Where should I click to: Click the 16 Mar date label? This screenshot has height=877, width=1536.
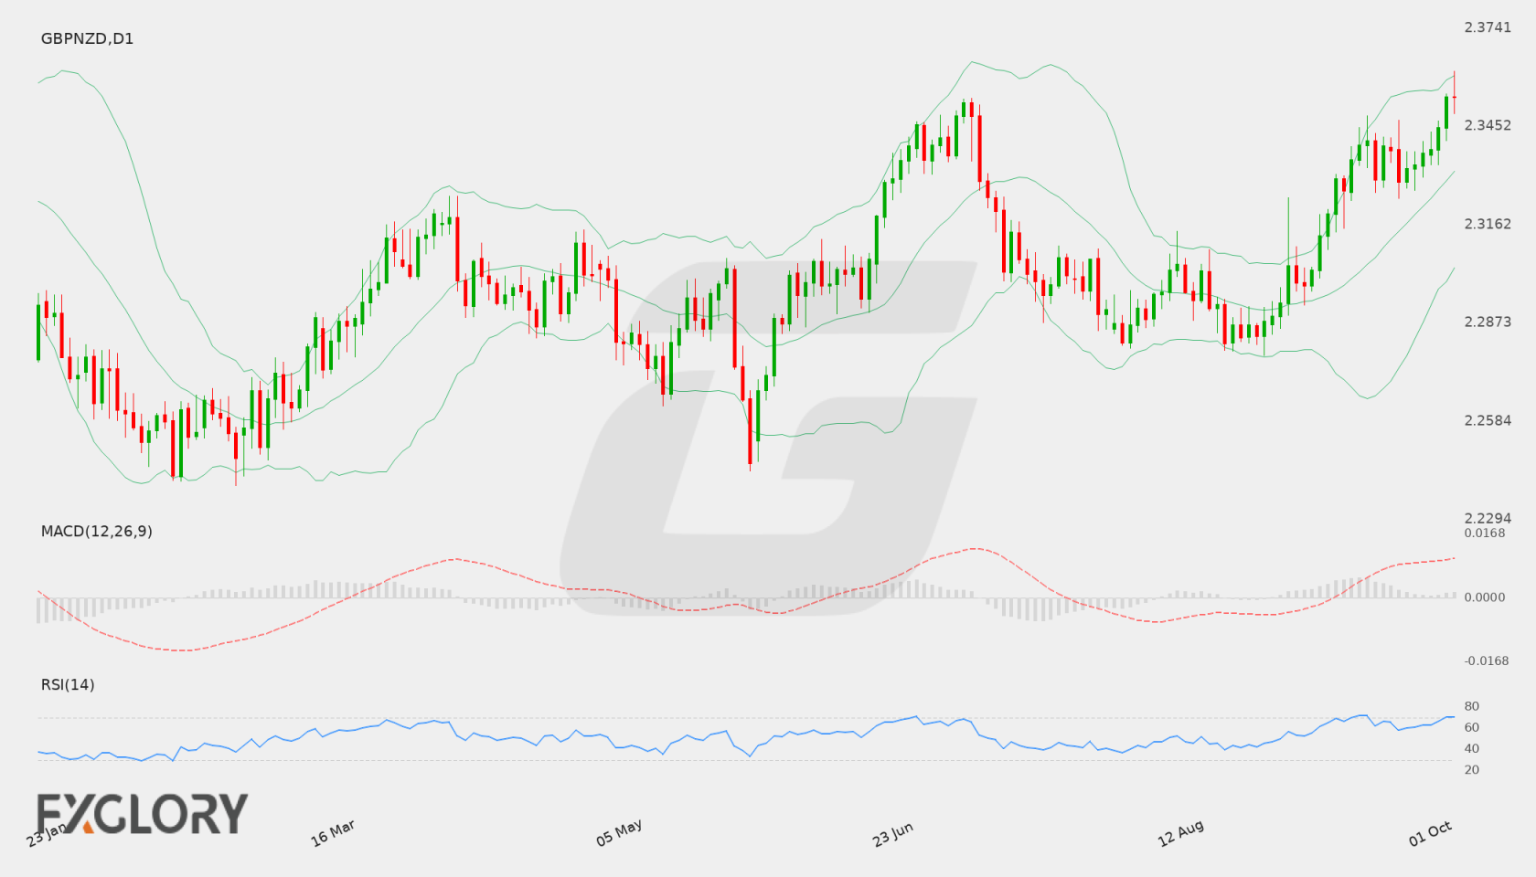click(333, 833)
